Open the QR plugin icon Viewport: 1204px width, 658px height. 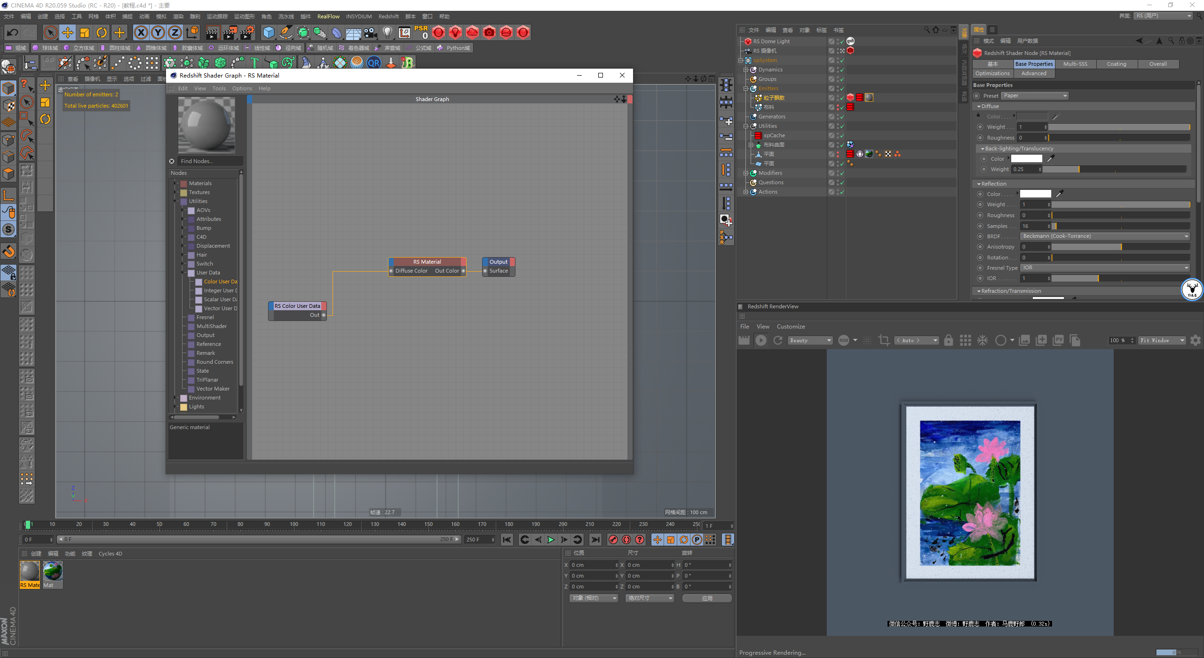pos(374,63)
